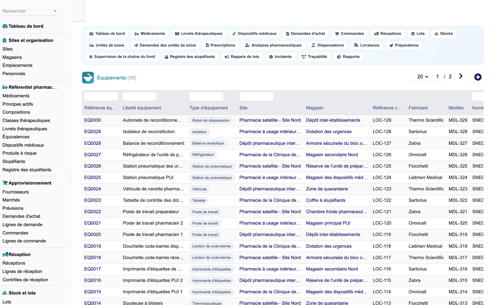Click LOC-126 reference cell

point(382,155)
